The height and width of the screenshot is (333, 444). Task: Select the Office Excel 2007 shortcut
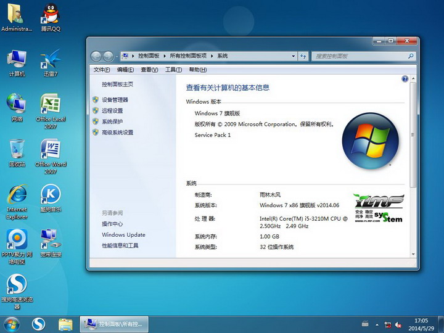(x=51, y=111)
